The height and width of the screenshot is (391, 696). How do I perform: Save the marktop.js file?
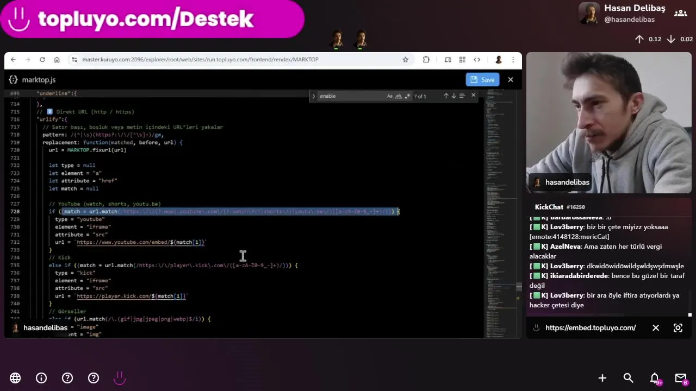482,80
